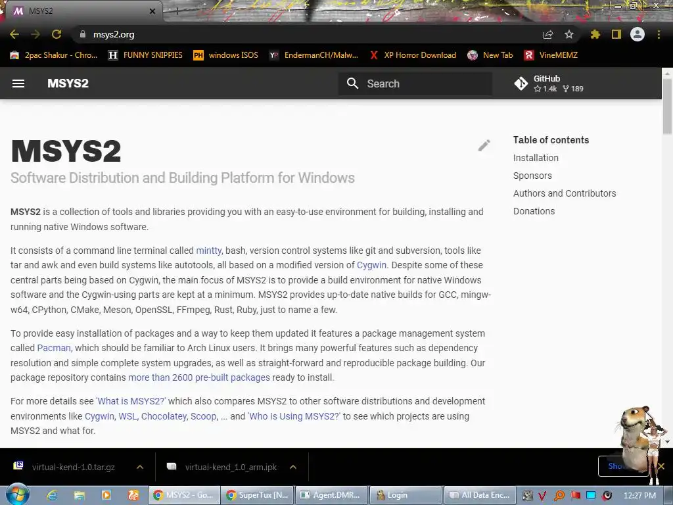Jump to Donations in table of contents

[534, 211]
